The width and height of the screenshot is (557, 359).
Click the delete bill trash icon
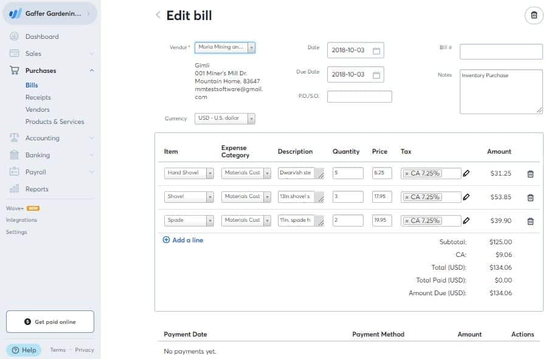534,16
